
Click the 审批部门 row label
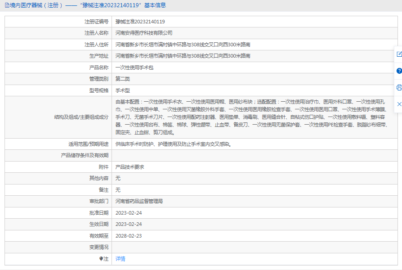pos(99,201)
